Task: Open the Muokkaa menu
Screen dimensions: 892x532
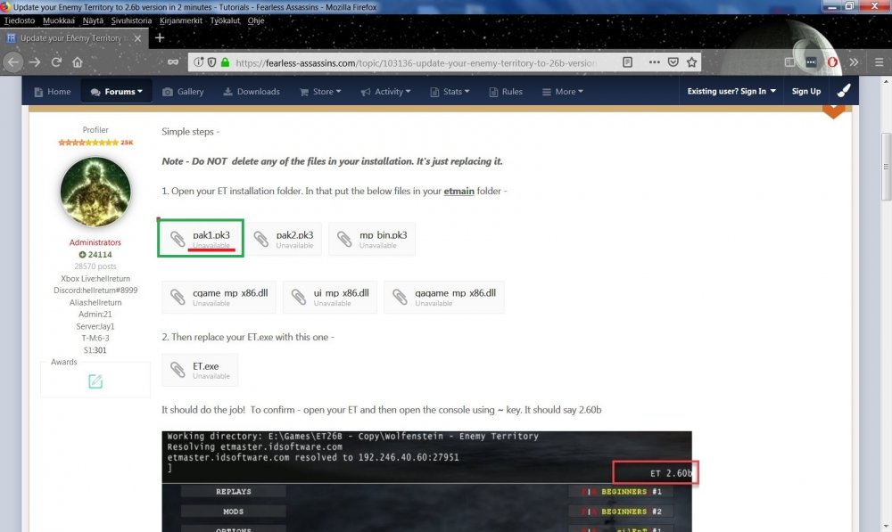Action: 59,20
